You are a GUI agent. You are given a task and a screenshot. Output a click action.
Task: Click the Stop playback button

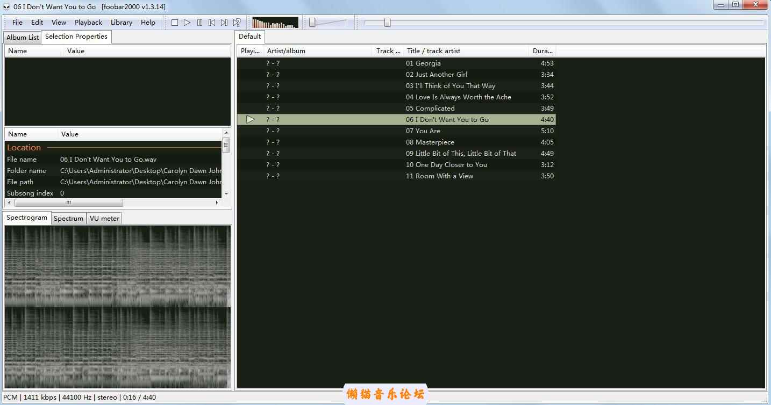click(175, 23)
